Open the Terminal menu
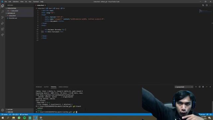The height and width of the screenshot is (120, 213). click(36, 2)
